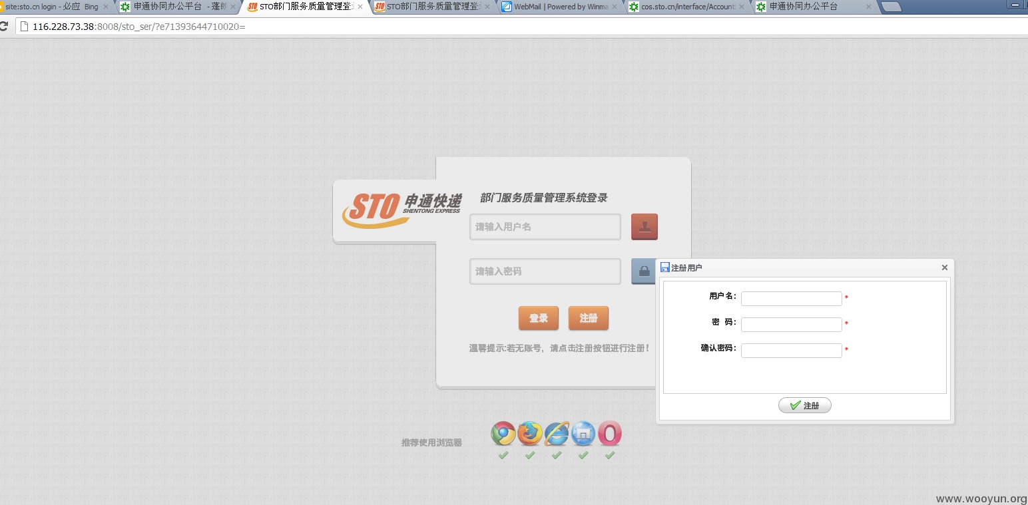Click the green checkmark under Opera icon
1028x505 pixels.
pyautogui.click(x=610, y=455)
